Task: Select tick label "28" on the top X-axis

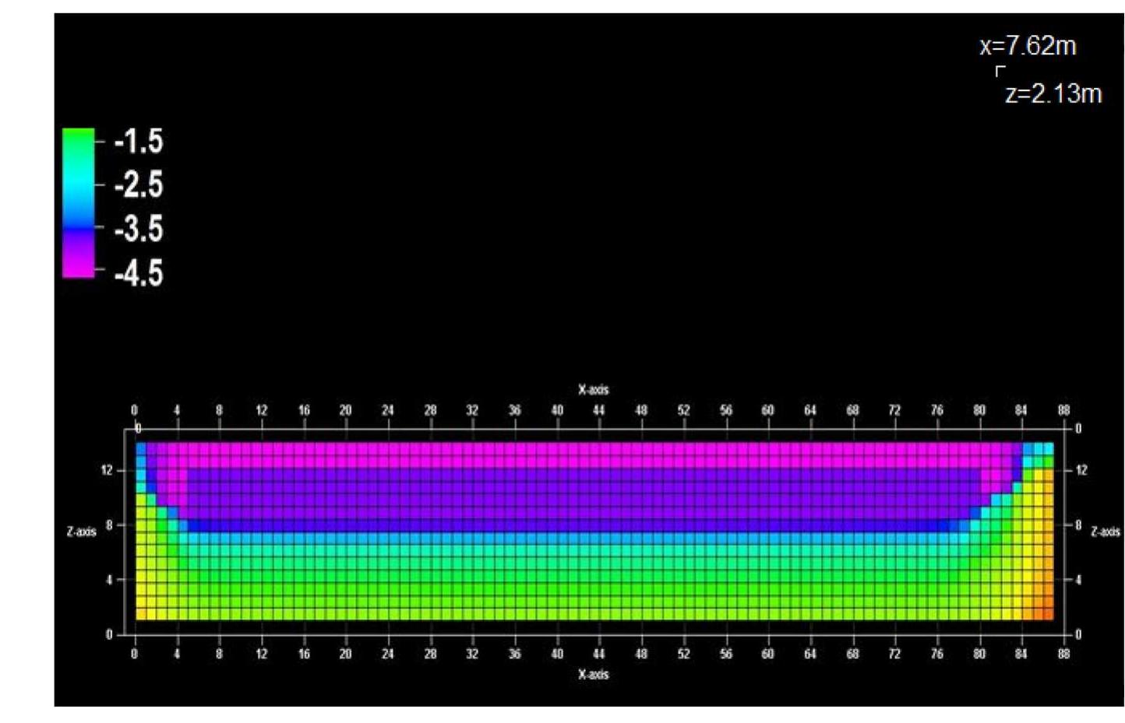Action: click(430, 410)
